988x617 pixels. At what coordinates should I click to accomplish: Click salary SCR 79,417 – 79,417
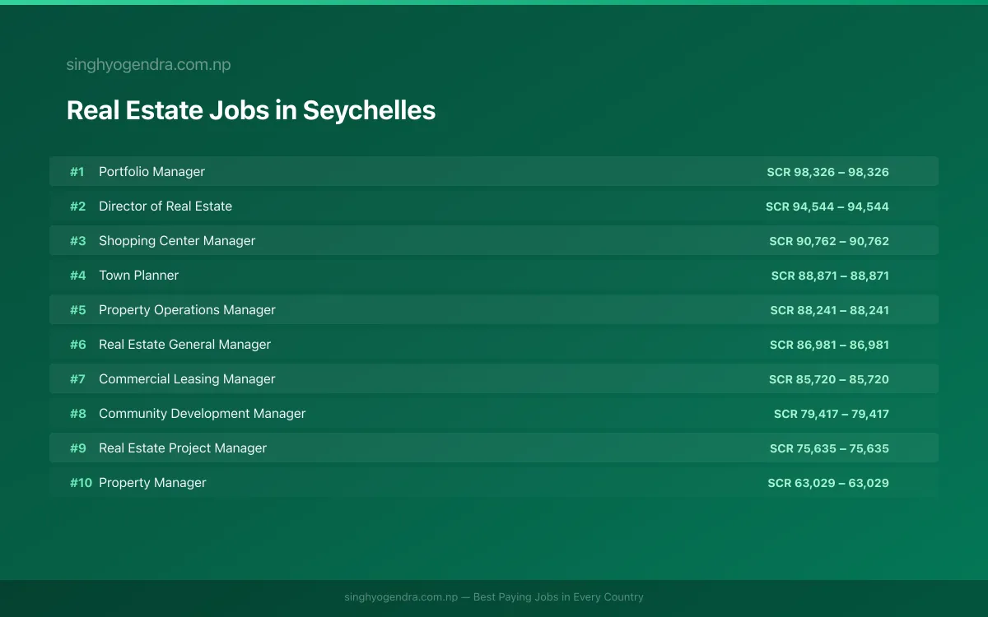pos(832,414)
